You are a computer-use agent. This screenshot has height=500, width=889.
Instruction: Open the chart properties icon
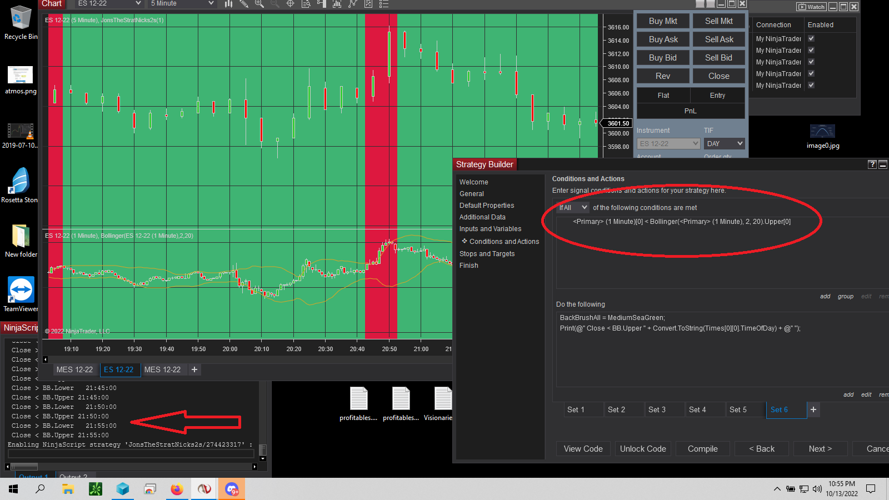[x=368, y=3]
